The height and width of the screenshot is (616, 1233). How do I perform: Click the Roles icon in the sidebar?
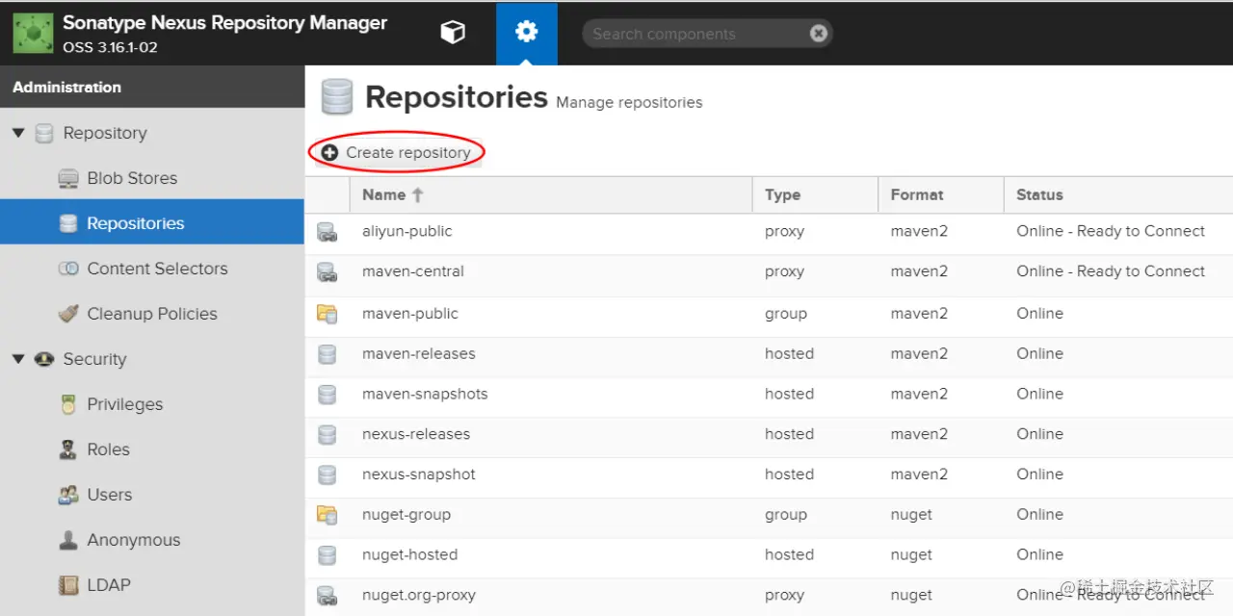click(x=68, y=449)
